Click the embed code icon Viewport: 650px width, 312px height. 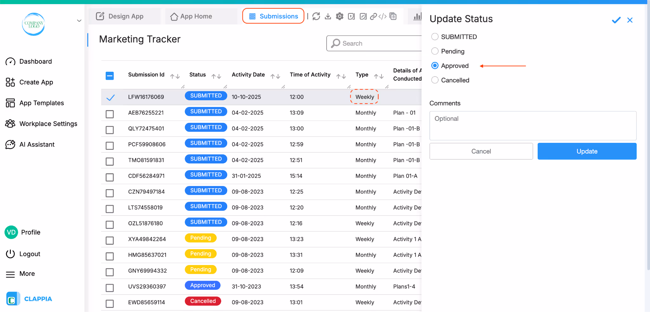tap(382, 16)
